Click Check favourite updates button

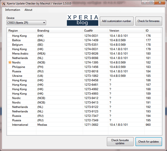(x=120, y=142)
